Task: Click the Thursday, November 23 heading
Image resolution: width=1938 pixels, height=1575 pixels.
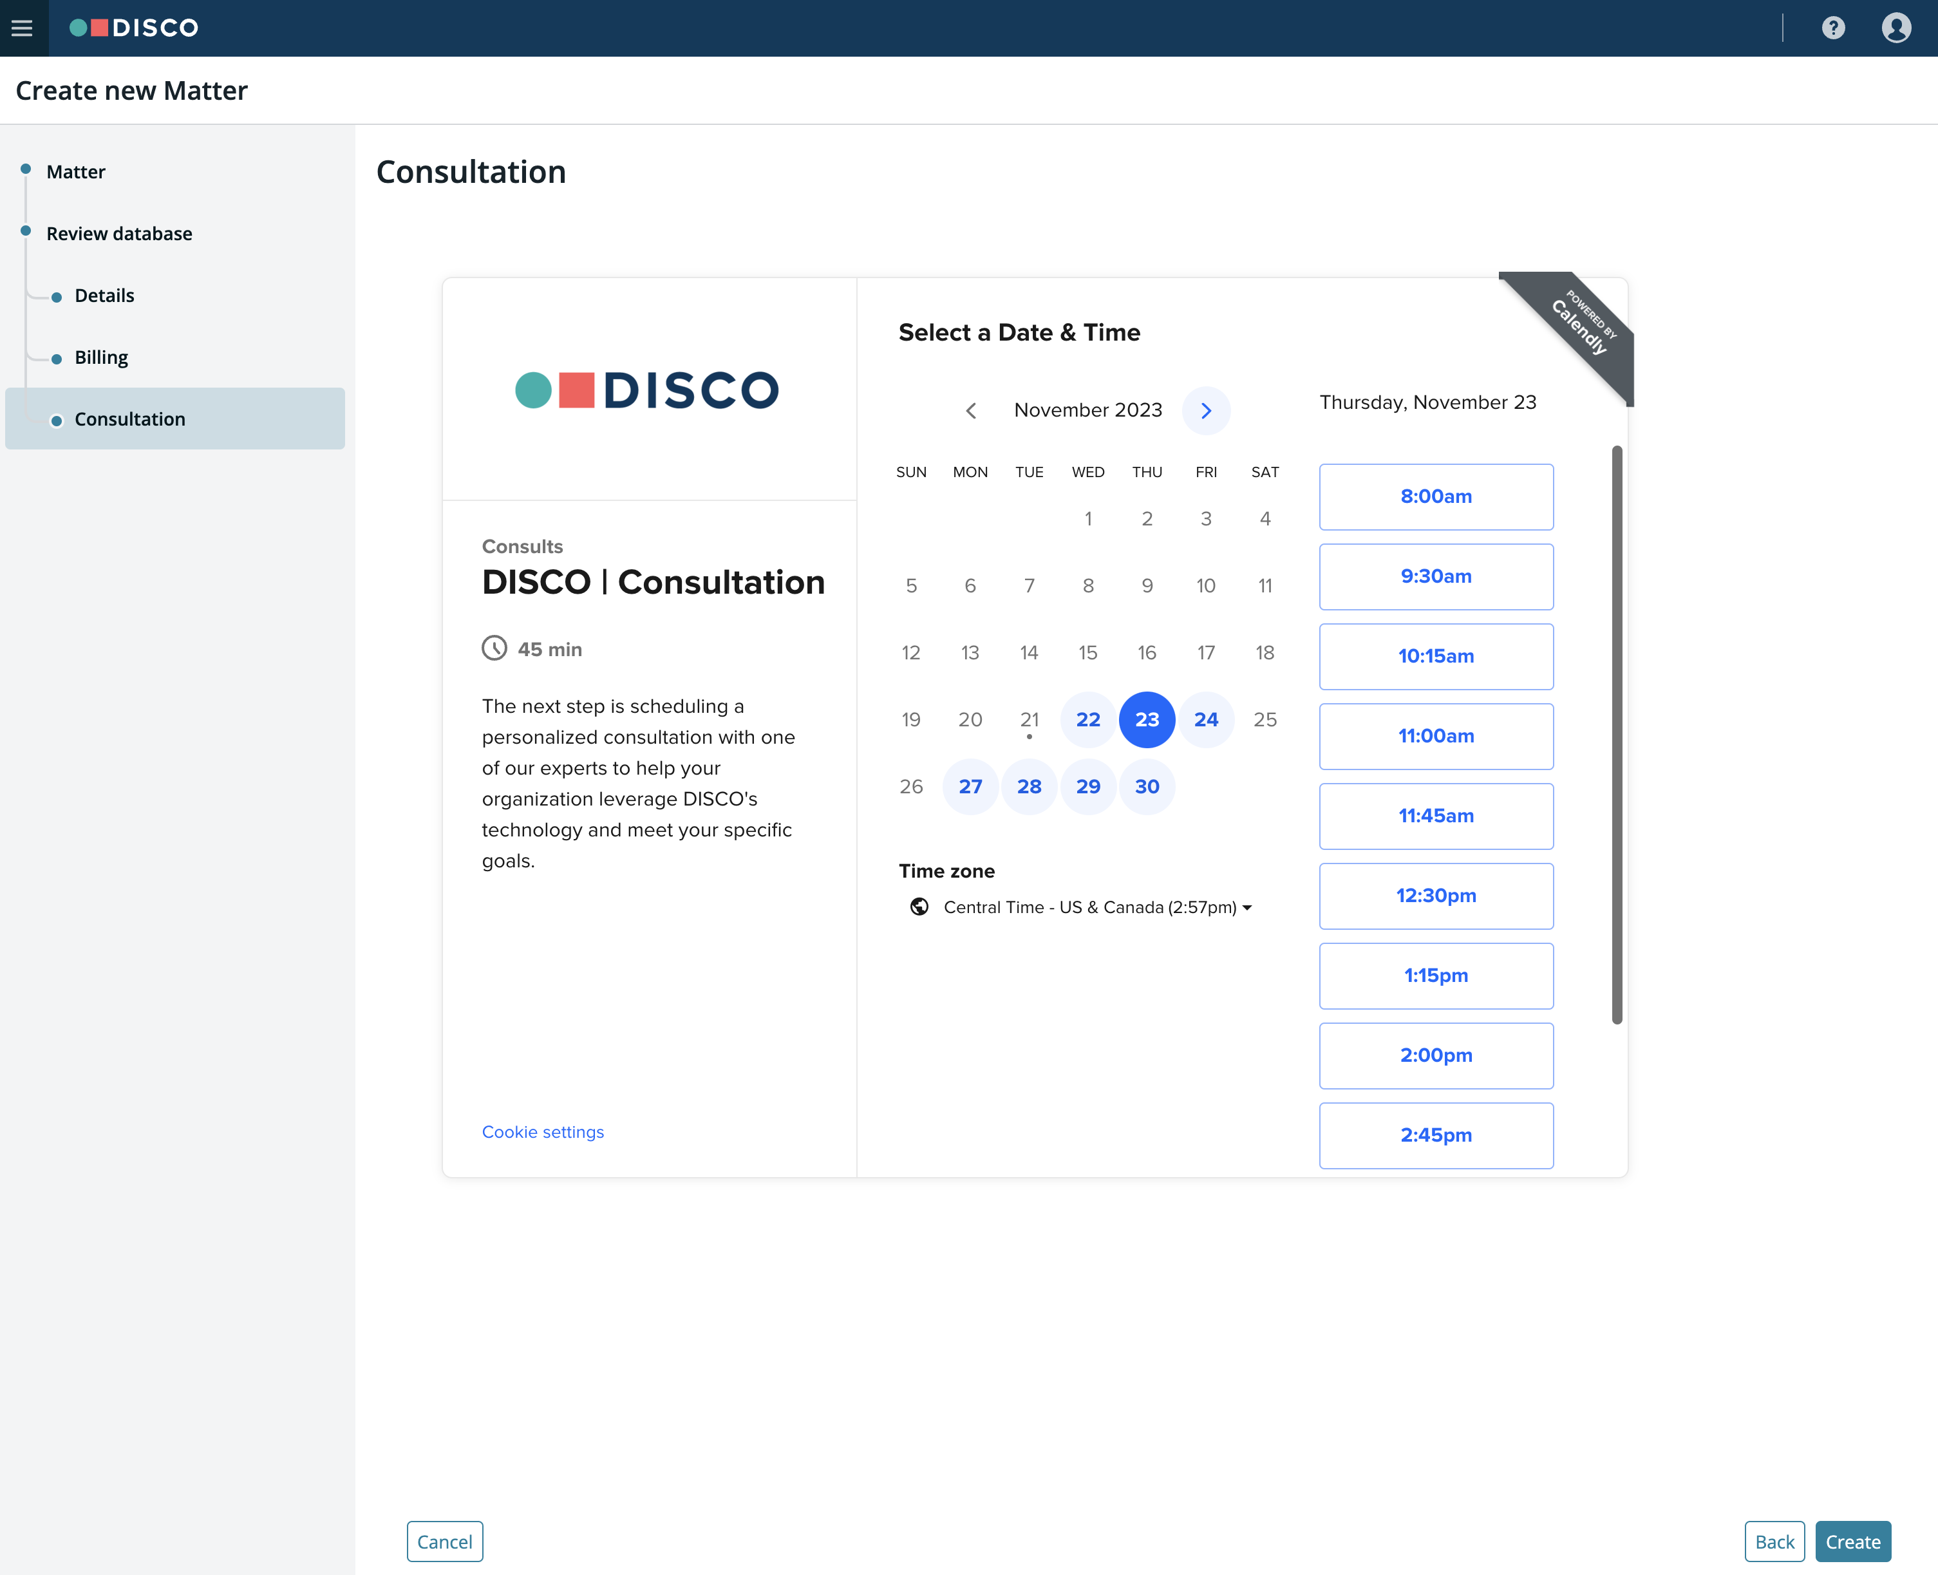Action: (x=1427, y=402)
